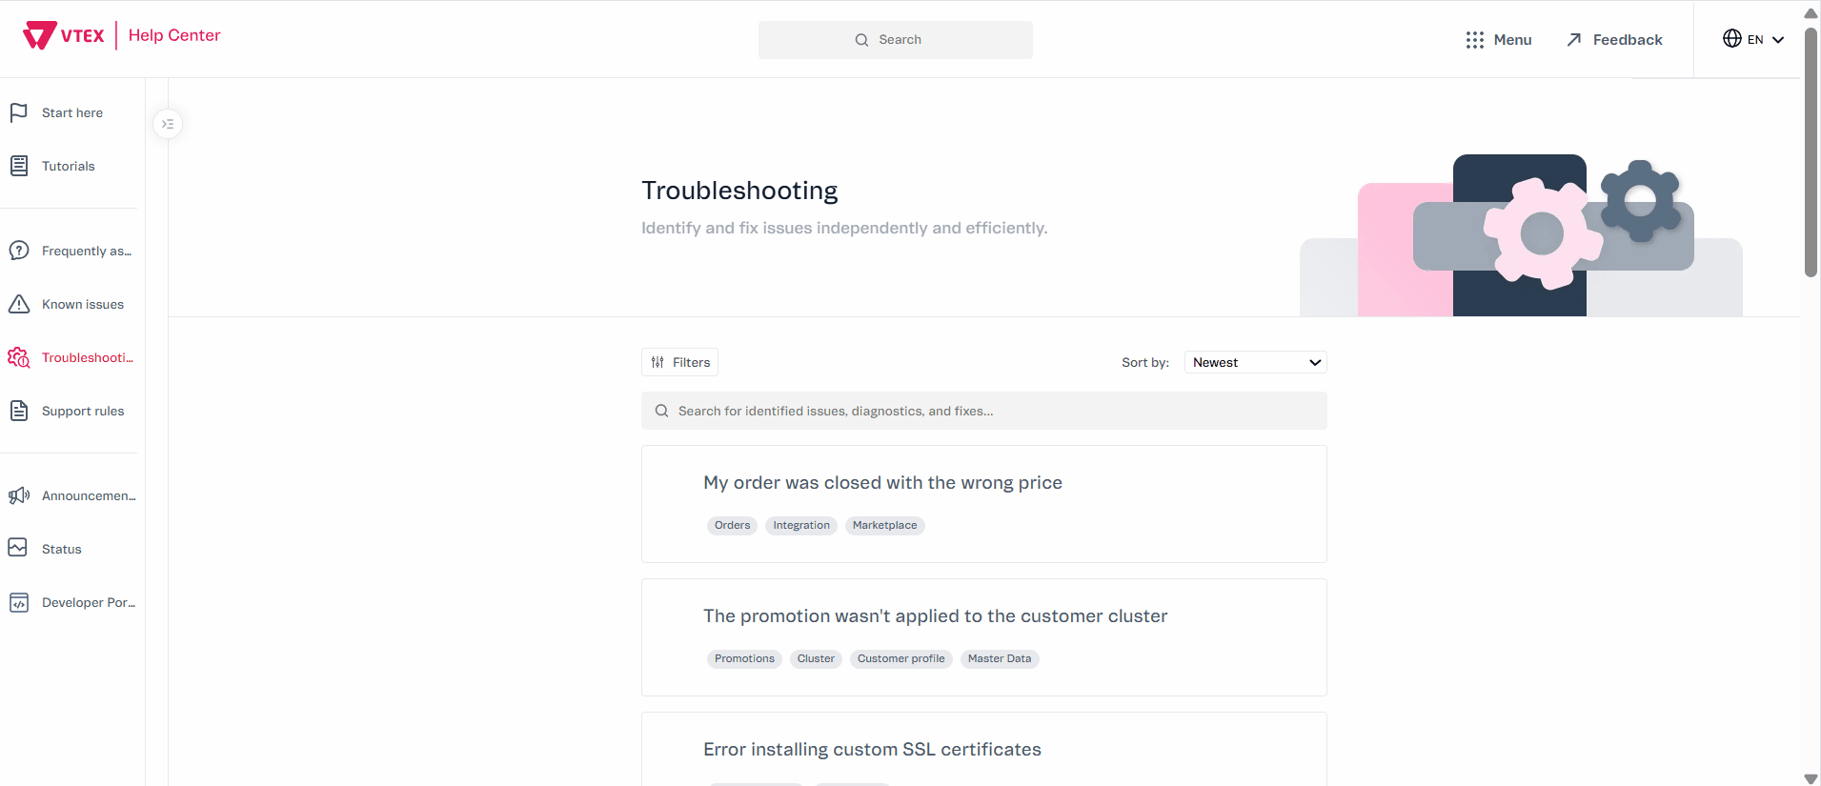Open the Status chart icon
The height and width of the screenshot is (786, 1821).
pos(18,548)
